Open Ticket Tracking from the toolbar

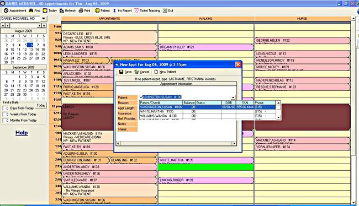(147, 10)
